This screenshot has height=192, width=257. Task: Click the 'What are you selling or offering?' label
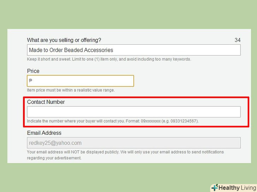pyautogui.click(x=64, y=40)
